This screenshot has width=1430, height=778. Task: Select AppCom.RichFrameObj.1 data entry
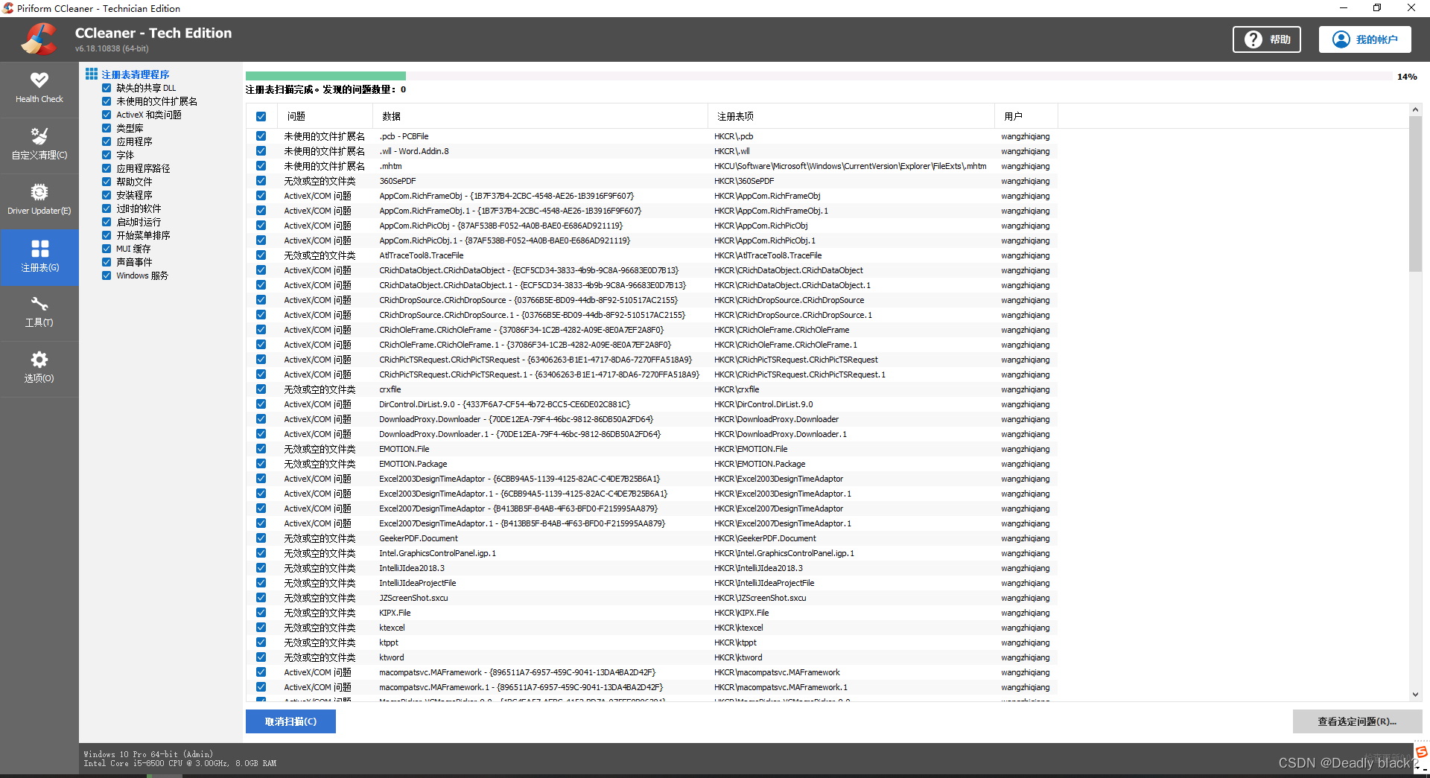click(510, 211)
